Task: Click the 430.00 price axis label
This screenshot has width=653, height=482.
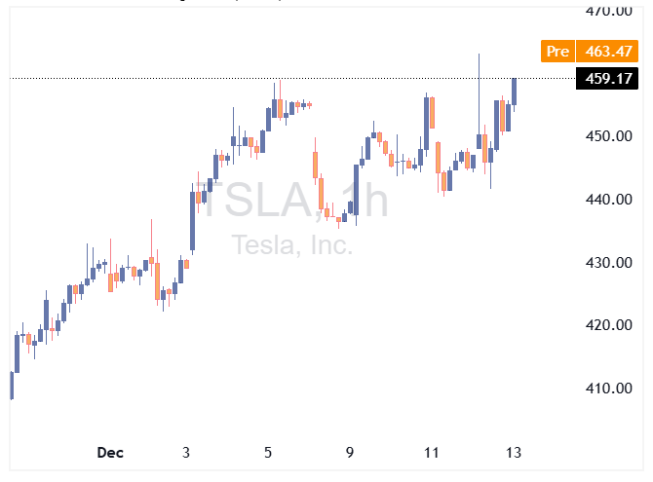Action: coord(605,263)
